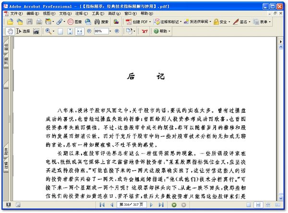Go to next page arrow
The width and height of the screenshot is (288, 213).
[x=151, y=205]
